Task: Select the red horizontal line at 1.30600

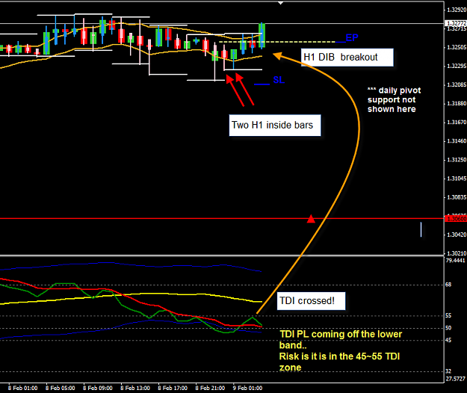Action: pos(222,218)
